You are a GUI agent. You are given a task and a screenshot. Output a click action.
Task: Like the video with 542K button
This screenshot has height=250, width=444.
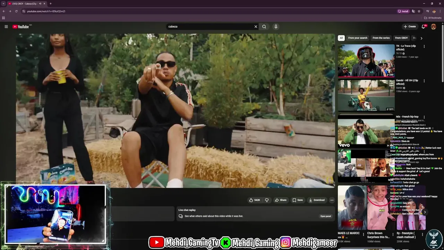click(x=254, y=200)
